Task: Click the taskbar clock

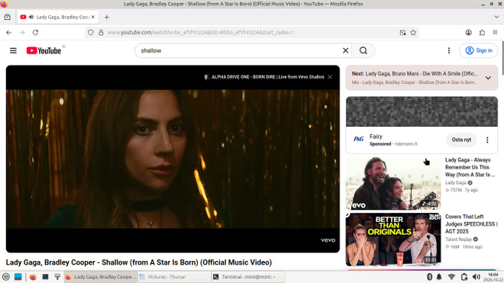Action: click(x=493, y=277)
